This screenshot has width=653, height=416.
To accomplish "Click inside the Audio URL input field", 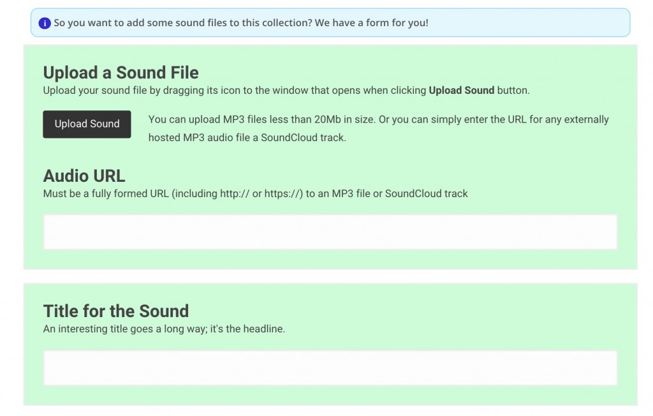I will [330, 232].
